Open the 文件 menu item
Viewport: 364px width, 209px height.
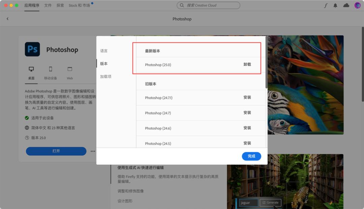[x=48, y=5]
